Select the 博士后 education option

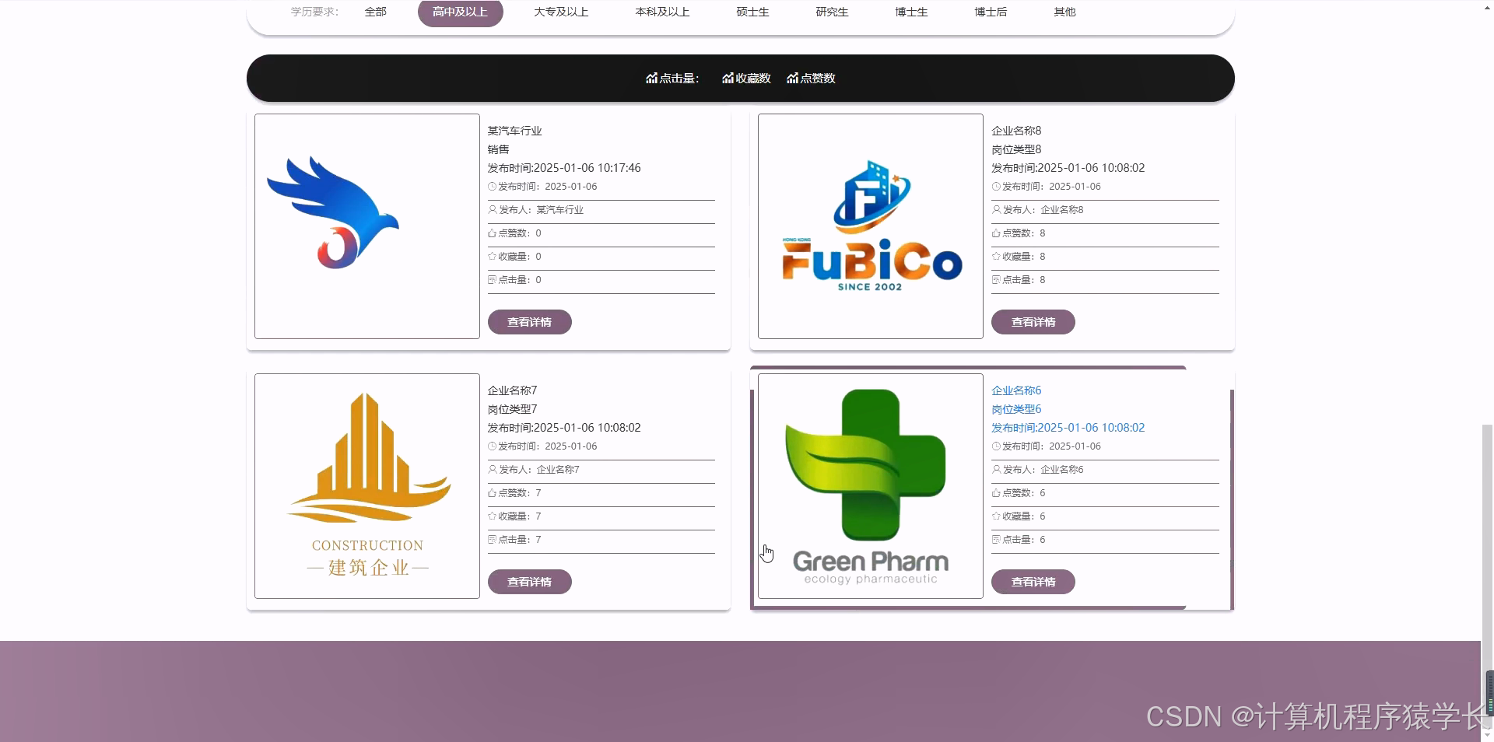pyautogui.click(x=991, y=12)
